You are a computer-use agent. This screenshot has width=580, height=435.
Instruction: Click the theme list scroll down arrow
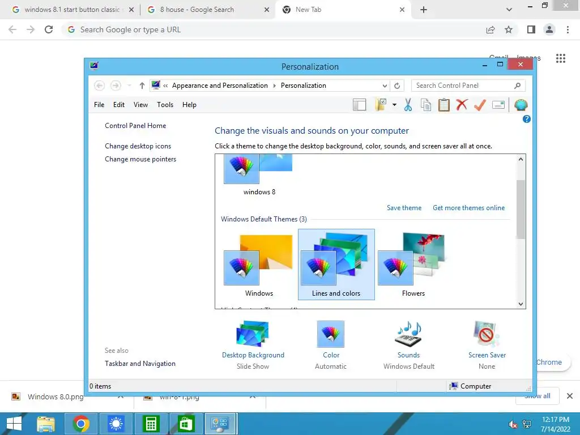point(521,304)
